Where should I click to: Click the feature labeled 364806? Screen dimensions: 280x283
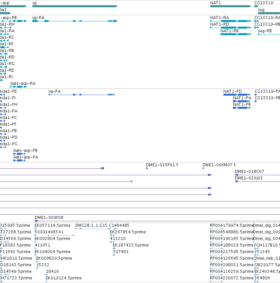pyautogui.click(x=262, y=278)
